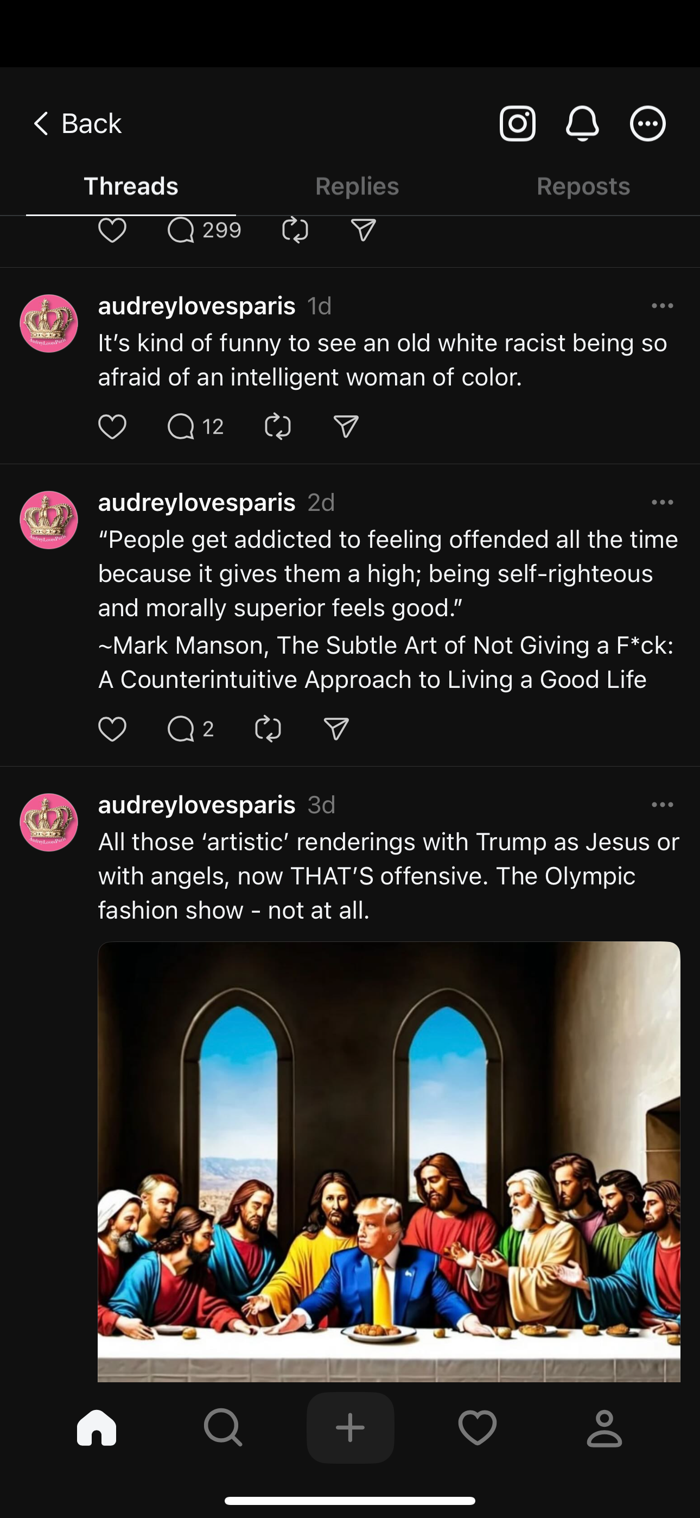Screen dimensions: 700x1518
Task: Like the post with 12 replies
Action: (x=112, y=426)
